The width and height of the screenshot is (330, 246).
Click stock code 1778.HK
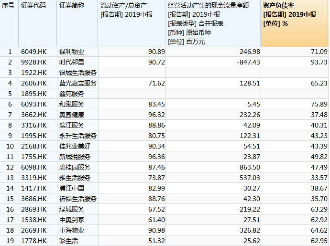[33, 241]
